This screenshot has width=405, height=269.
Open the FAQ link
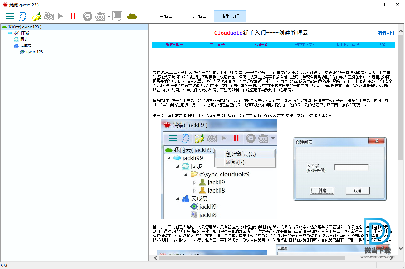382,45
